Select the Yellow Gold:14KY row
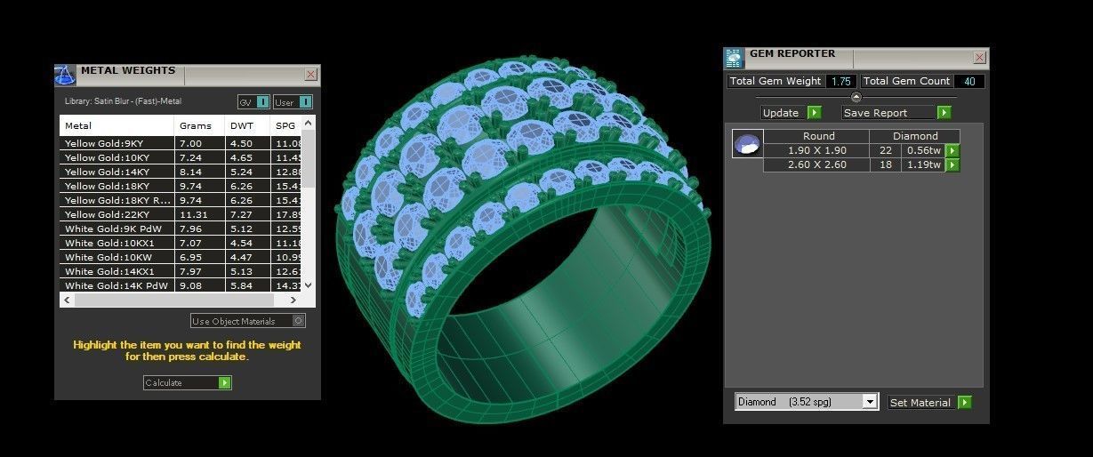 (x=181, y=172)
